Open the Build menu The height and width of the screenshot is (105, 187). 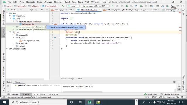[x=67, y=2]
